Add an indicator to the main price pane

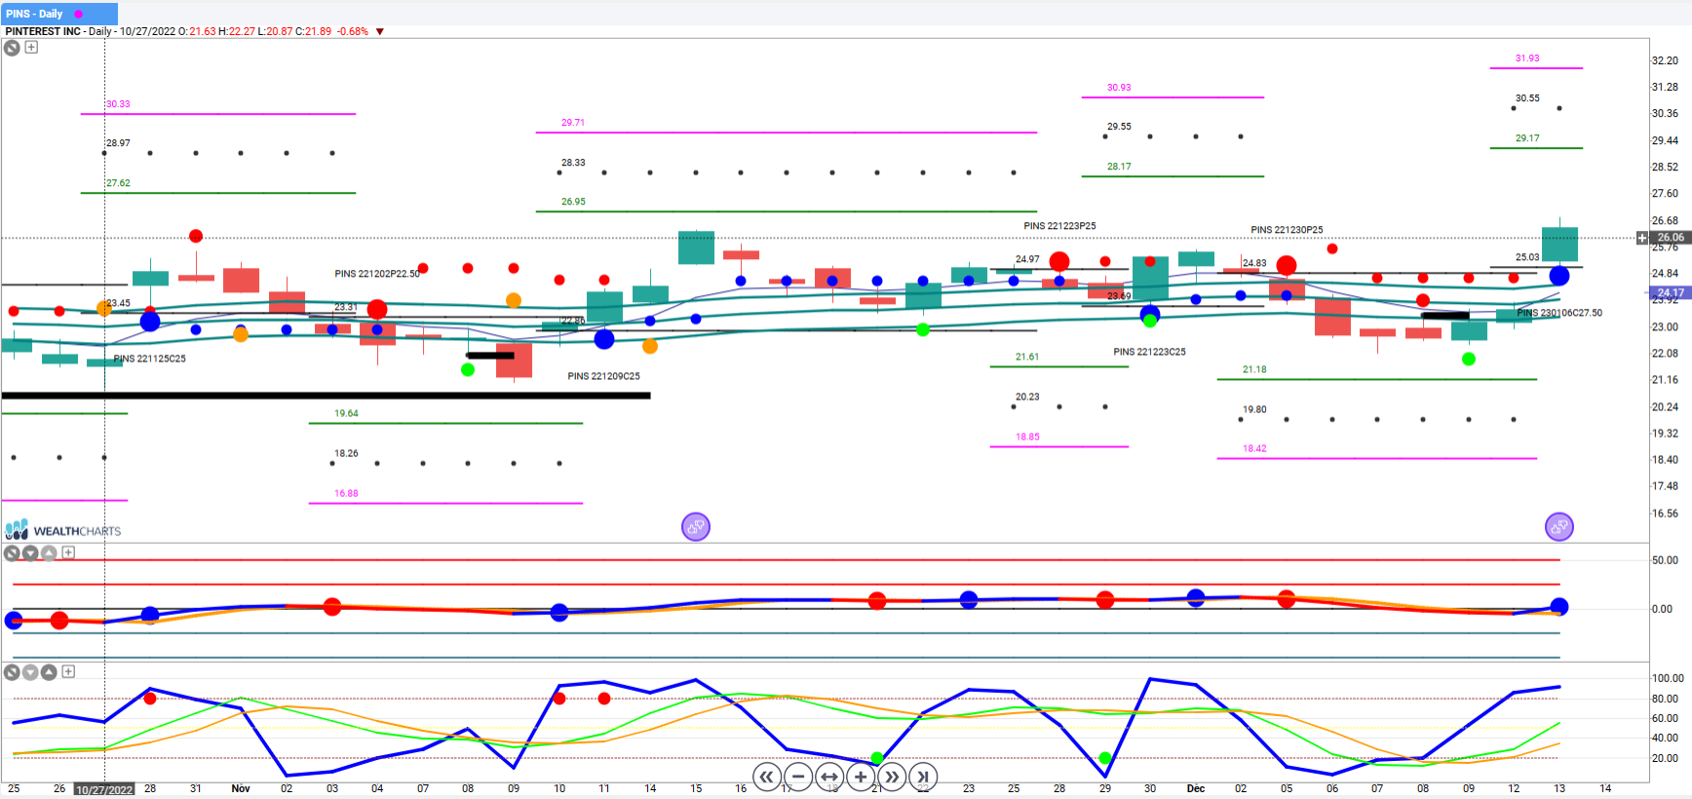(31, 47)
